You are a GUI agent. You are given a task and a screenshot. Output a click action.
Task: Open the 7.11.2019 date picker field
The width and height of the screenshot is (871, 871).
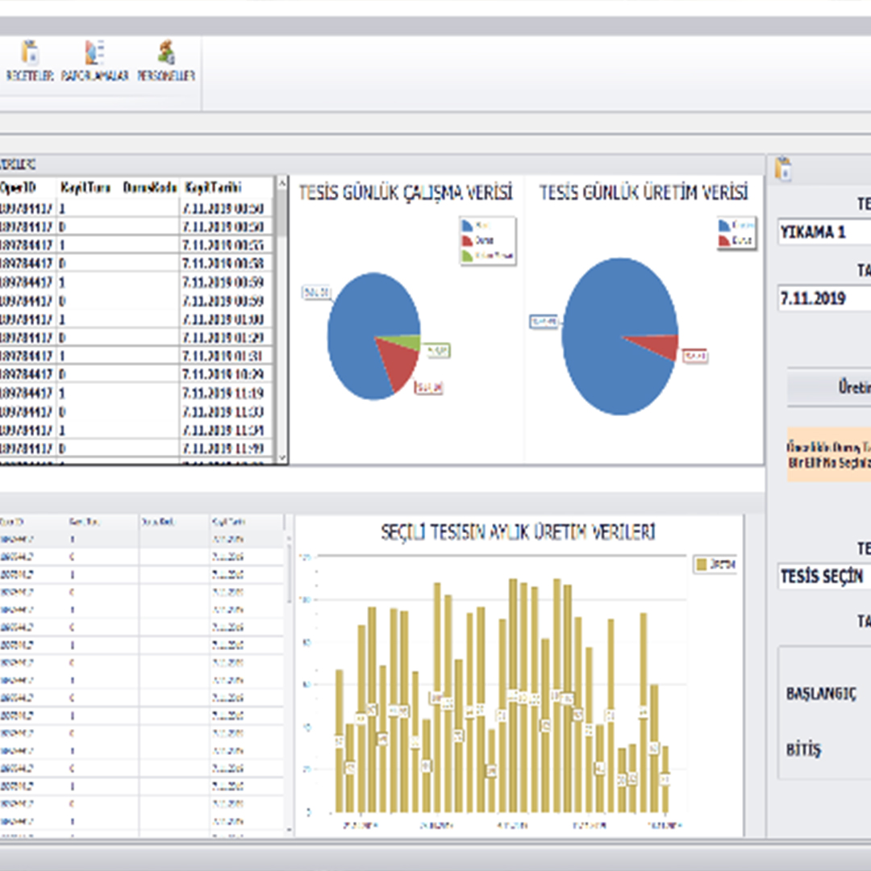(x=823, y=298)
